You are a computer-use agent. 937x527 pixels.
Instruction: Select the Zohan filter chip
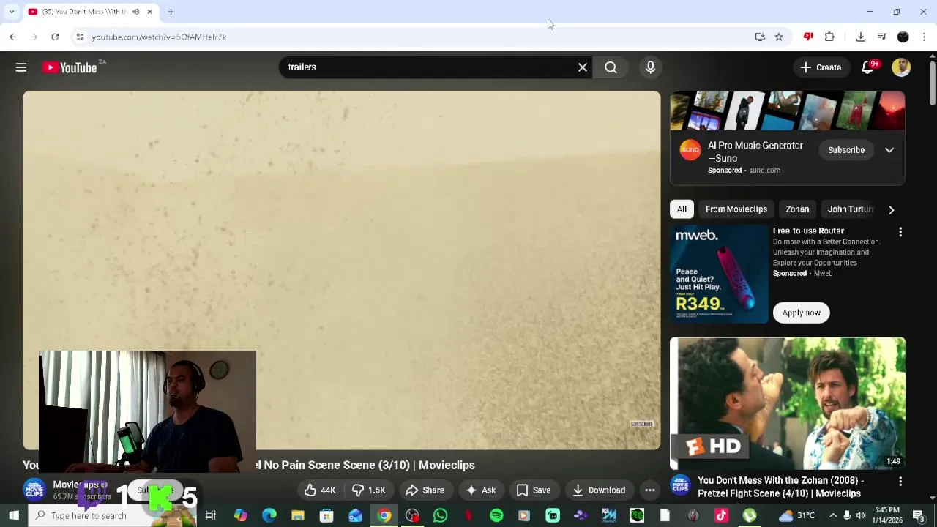[x=797, y=209]
